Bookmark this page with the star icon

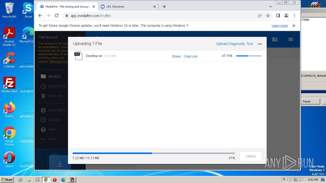[268, 16]
